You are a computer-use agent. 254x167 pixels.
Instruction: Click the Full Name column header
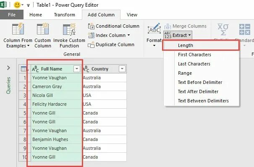pos(52,69)
